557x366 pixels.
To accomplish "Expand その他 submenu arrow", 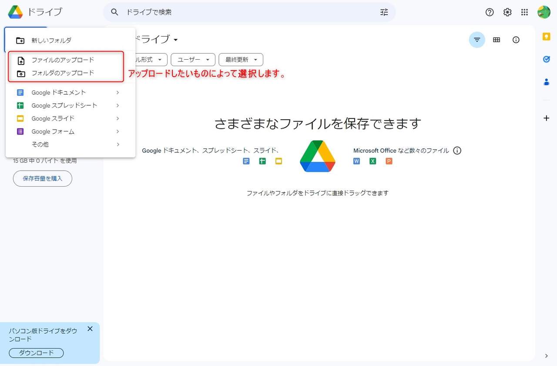I will pyautogui.click(x=117, y=144).
